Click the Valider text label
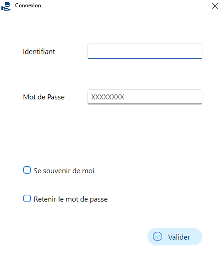This screenshot has width=223, height=279. [x=179, y=237]
